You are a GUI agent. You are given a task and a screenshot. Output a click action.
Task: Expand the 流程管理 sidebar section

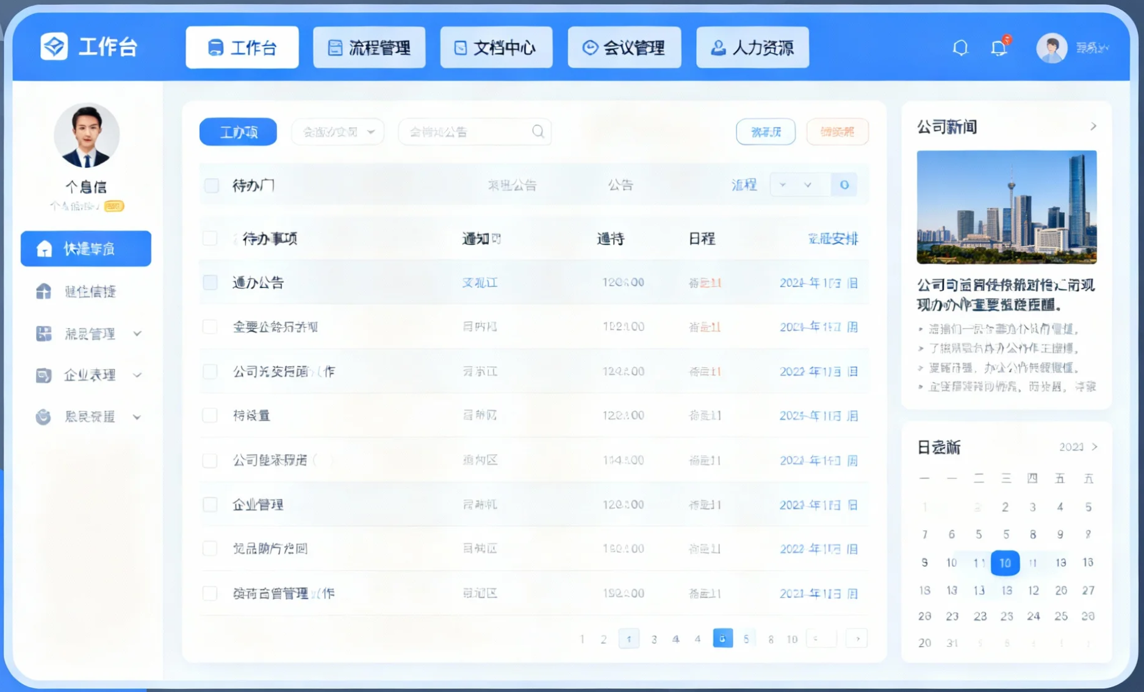[137, 334]
